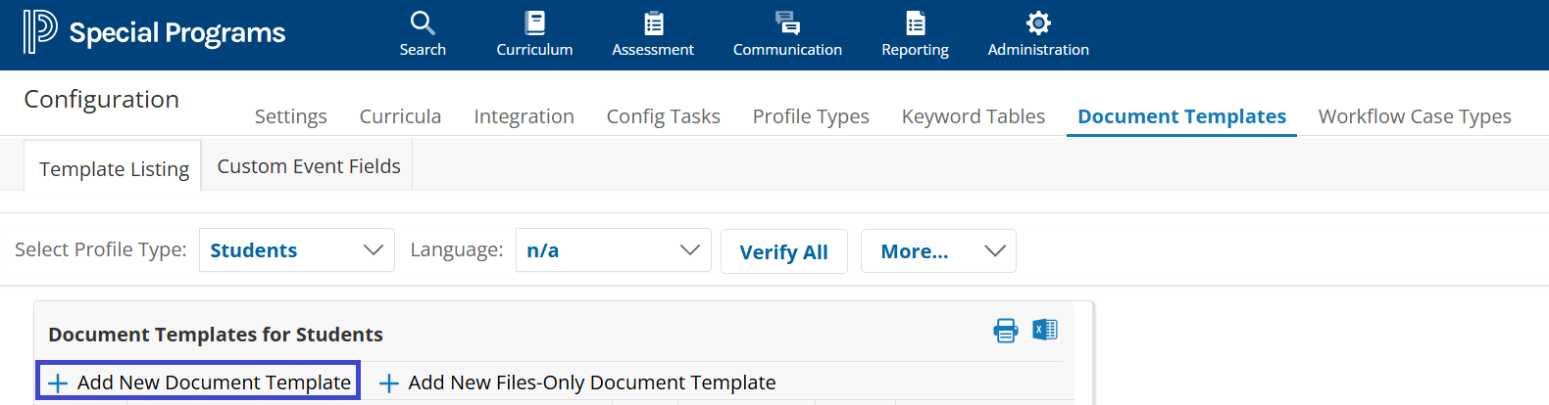Expand the More... dropdown menu
Viewport: 1549px width, 405px height.
pos(937,251)
